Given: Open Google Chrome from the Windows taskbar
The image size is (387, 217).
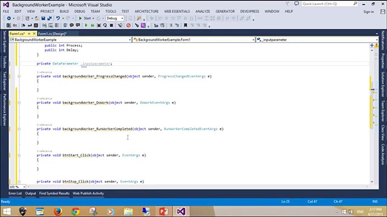Looking at the screenshot, I should [75, 212].
